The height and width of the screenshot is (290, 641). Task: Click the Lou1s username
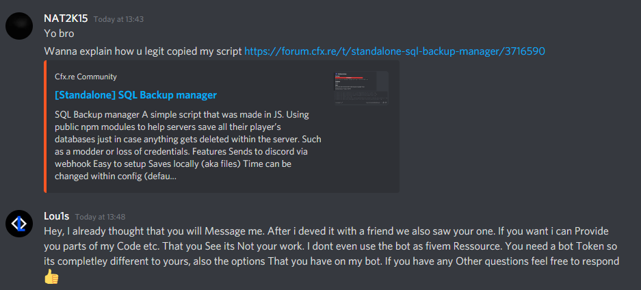[57, 216]
